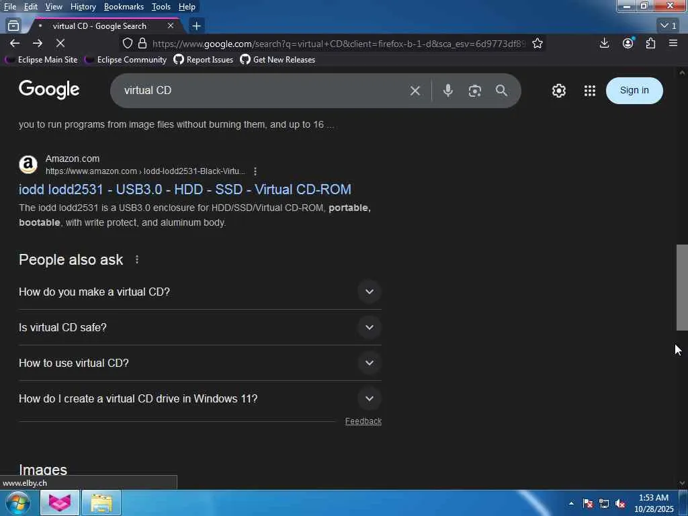688x516 pixels.
Task: Open the pink fox taskbar app
Action: (x=60, y=503)
